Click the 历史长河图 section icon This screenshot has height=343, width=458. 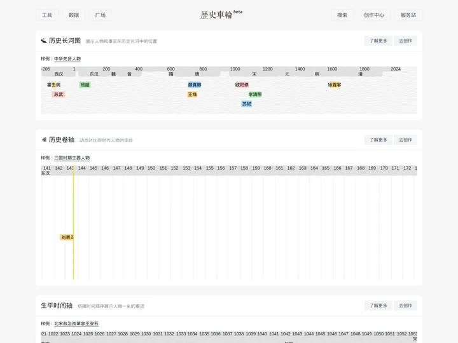point(43,41)
